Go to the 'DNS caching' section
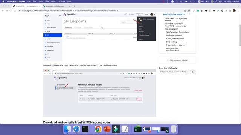The height and width of the screenshot is (135, 241). tap(172, 42)
